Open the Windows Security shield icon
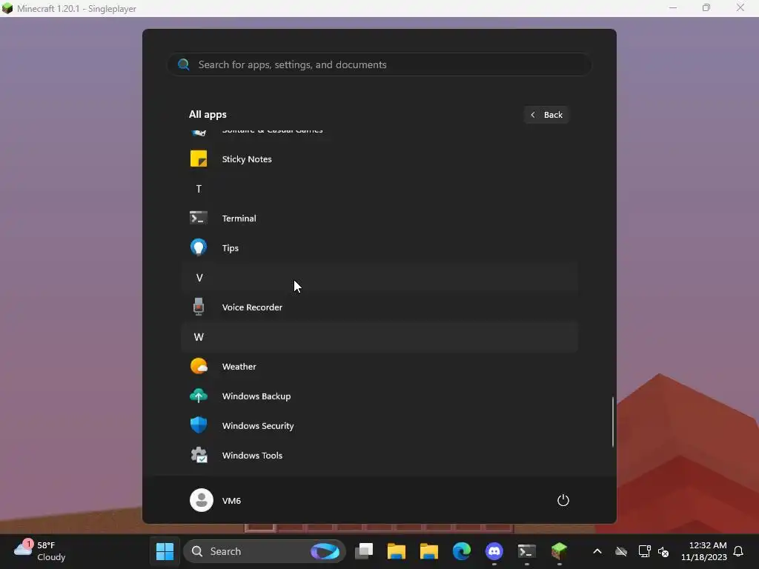 tap(199, 425)
